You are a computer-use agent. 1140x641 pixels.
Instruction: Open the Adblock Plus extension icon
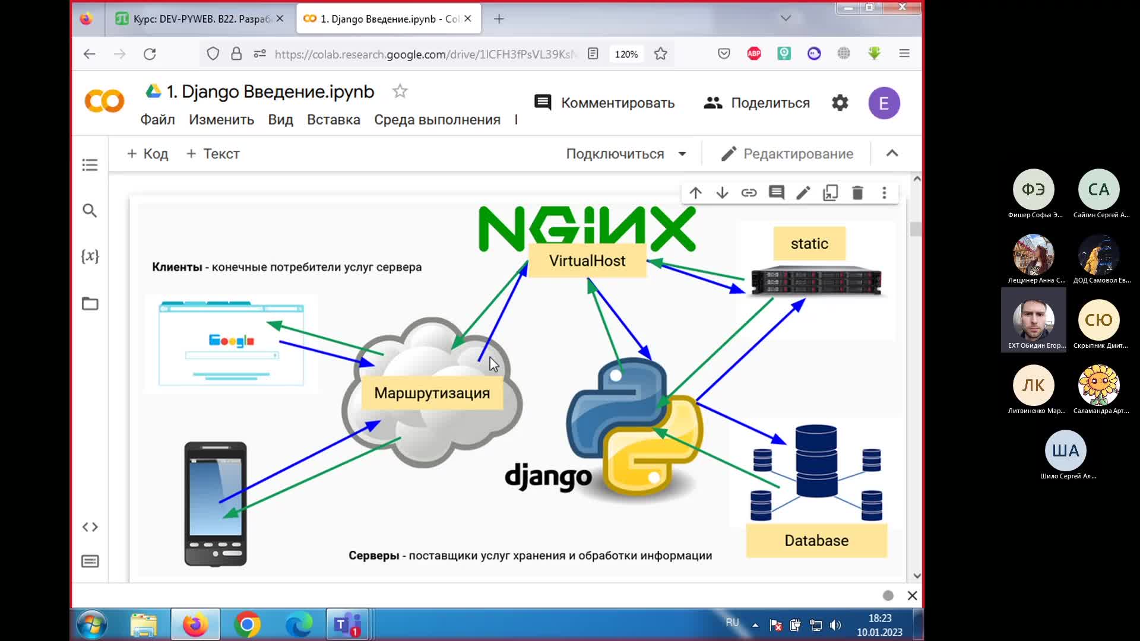coord(754,54)
